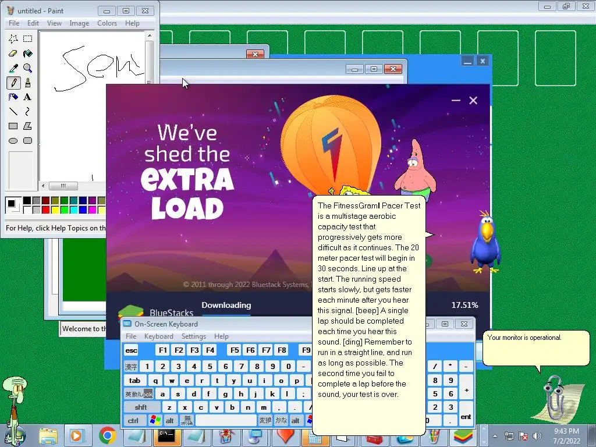596x447 pixels.
Task: Pick the black color in Paint palette
Action: [x=27, y=201]
